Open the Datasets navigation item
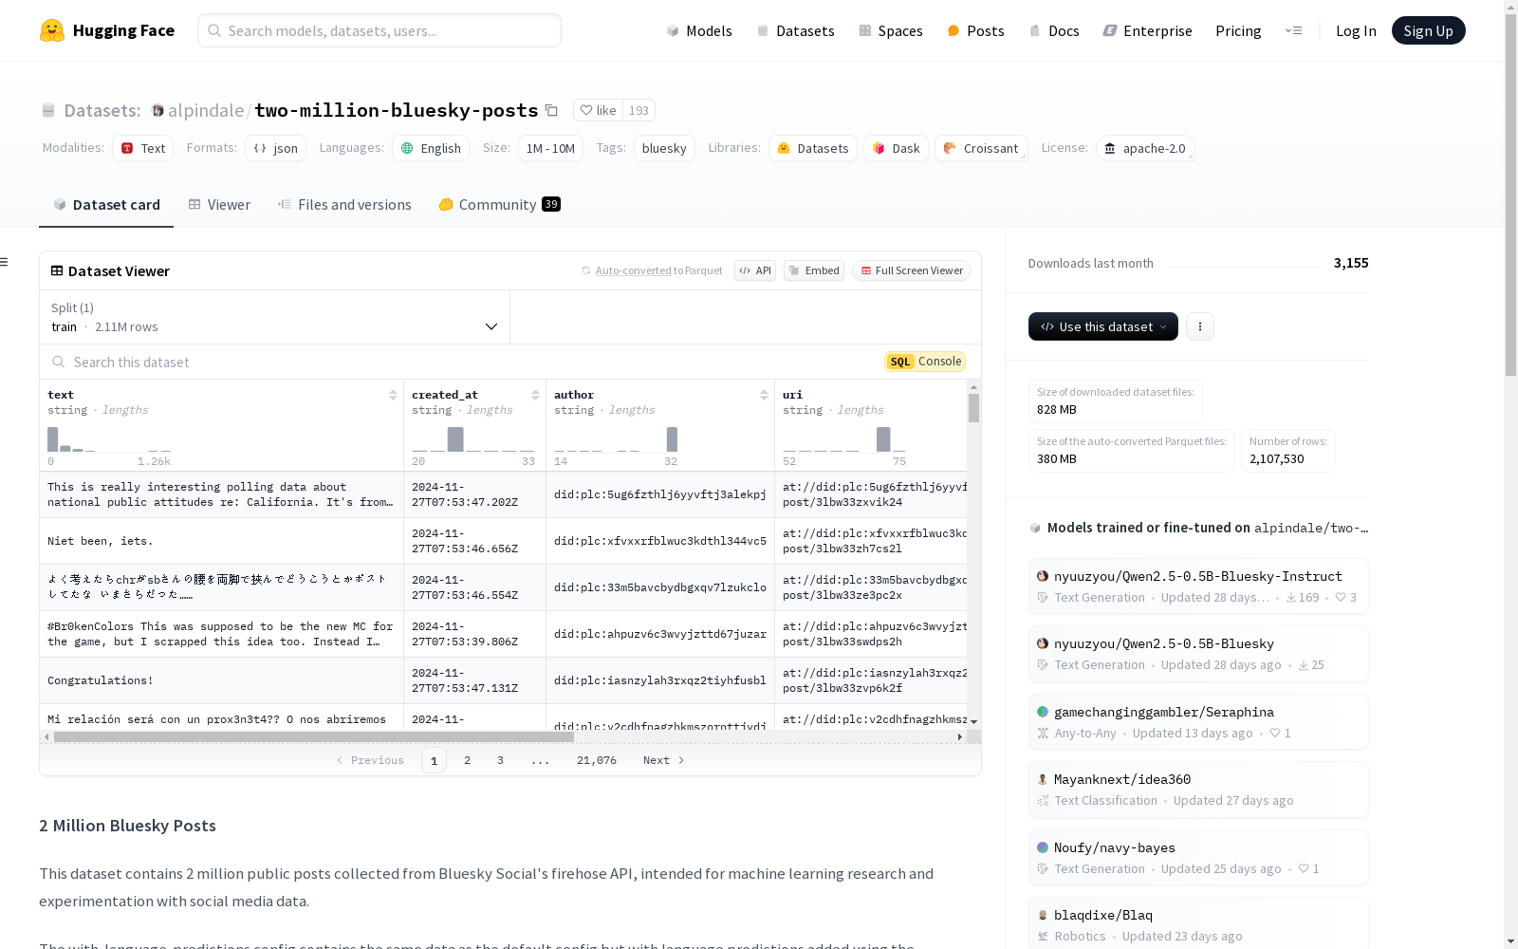1518x949 pixels. [795, 30]
